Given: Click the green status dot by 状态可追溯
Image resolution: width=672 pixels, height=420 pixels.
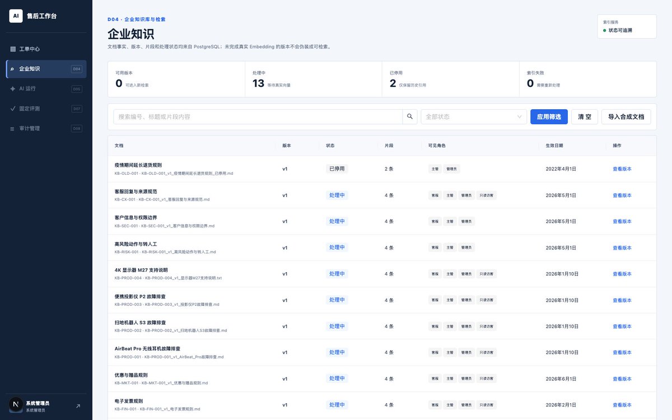Looking at the screenshot, I should coord(605,30).
